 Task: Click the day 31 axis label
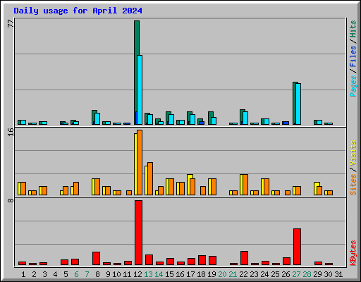[338, 274]
